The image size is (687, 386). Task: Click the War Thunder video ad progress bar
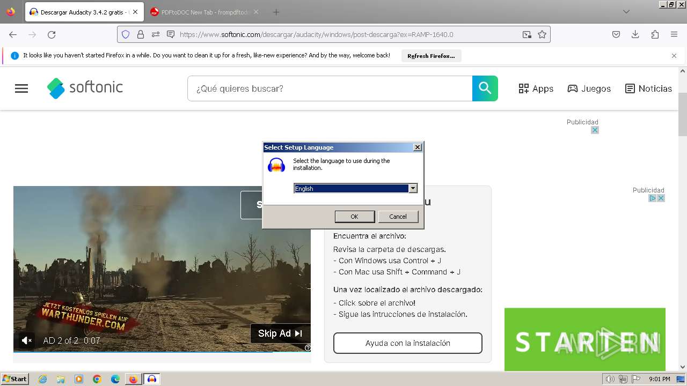tap(162, 352)
